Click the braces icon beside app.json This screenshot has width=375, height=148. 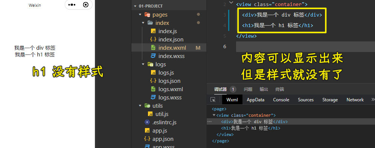point(147,139)
